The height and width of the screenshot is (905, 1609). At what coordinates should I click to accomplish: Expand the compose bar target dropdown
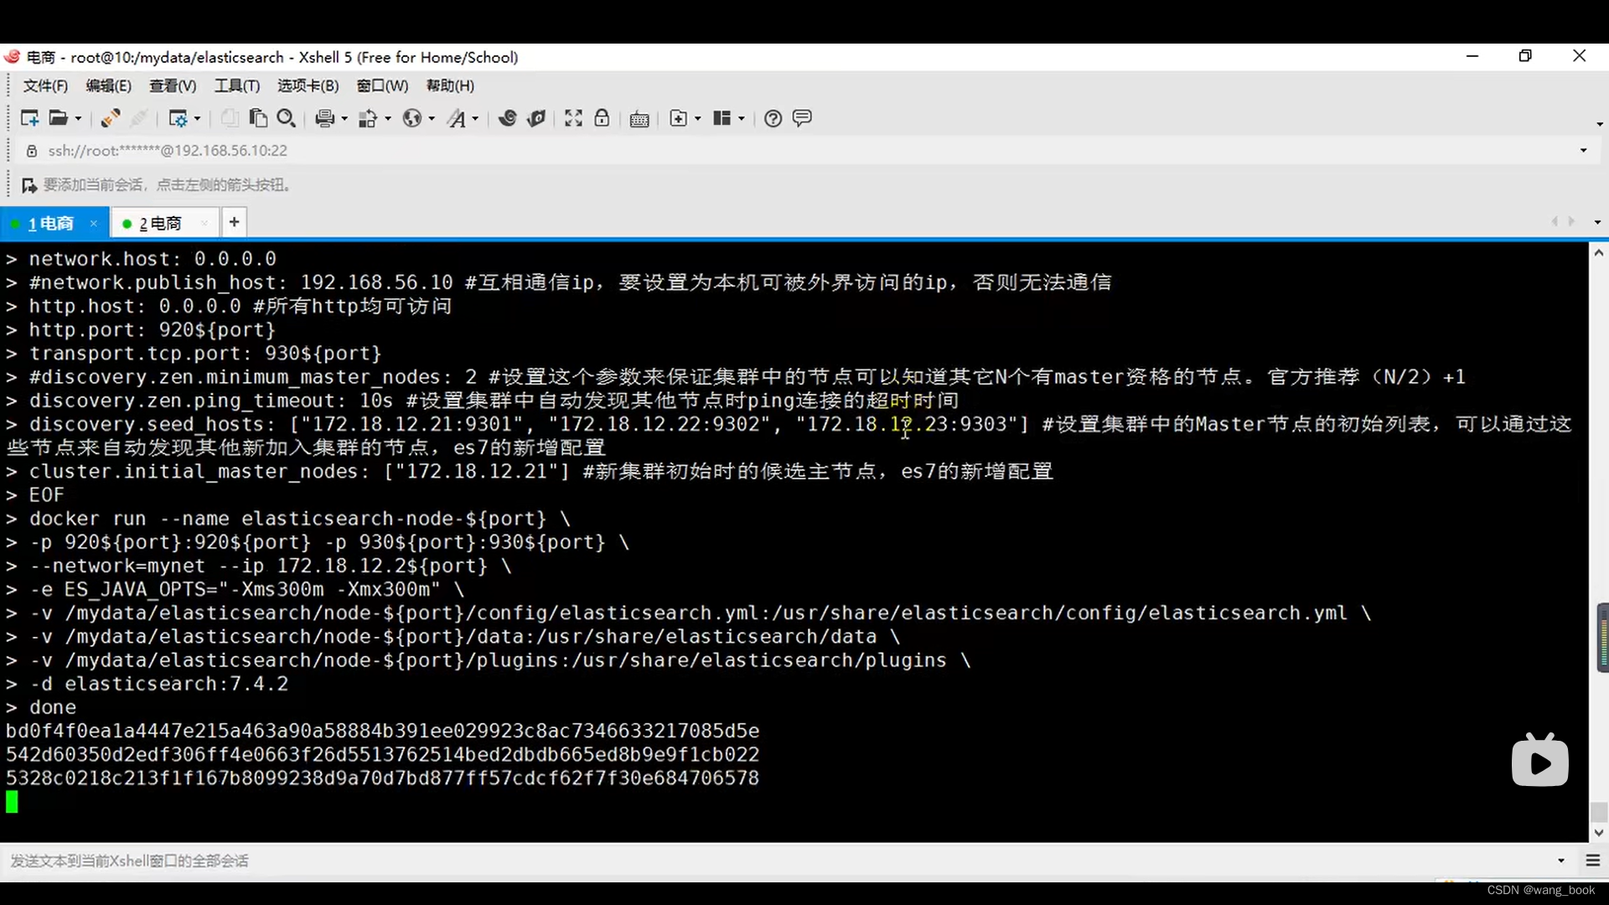tap(1560, 861)
